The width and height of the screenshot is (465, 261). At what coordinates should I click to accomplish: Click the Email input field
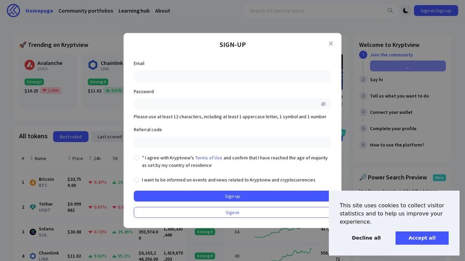coord(232,76)
